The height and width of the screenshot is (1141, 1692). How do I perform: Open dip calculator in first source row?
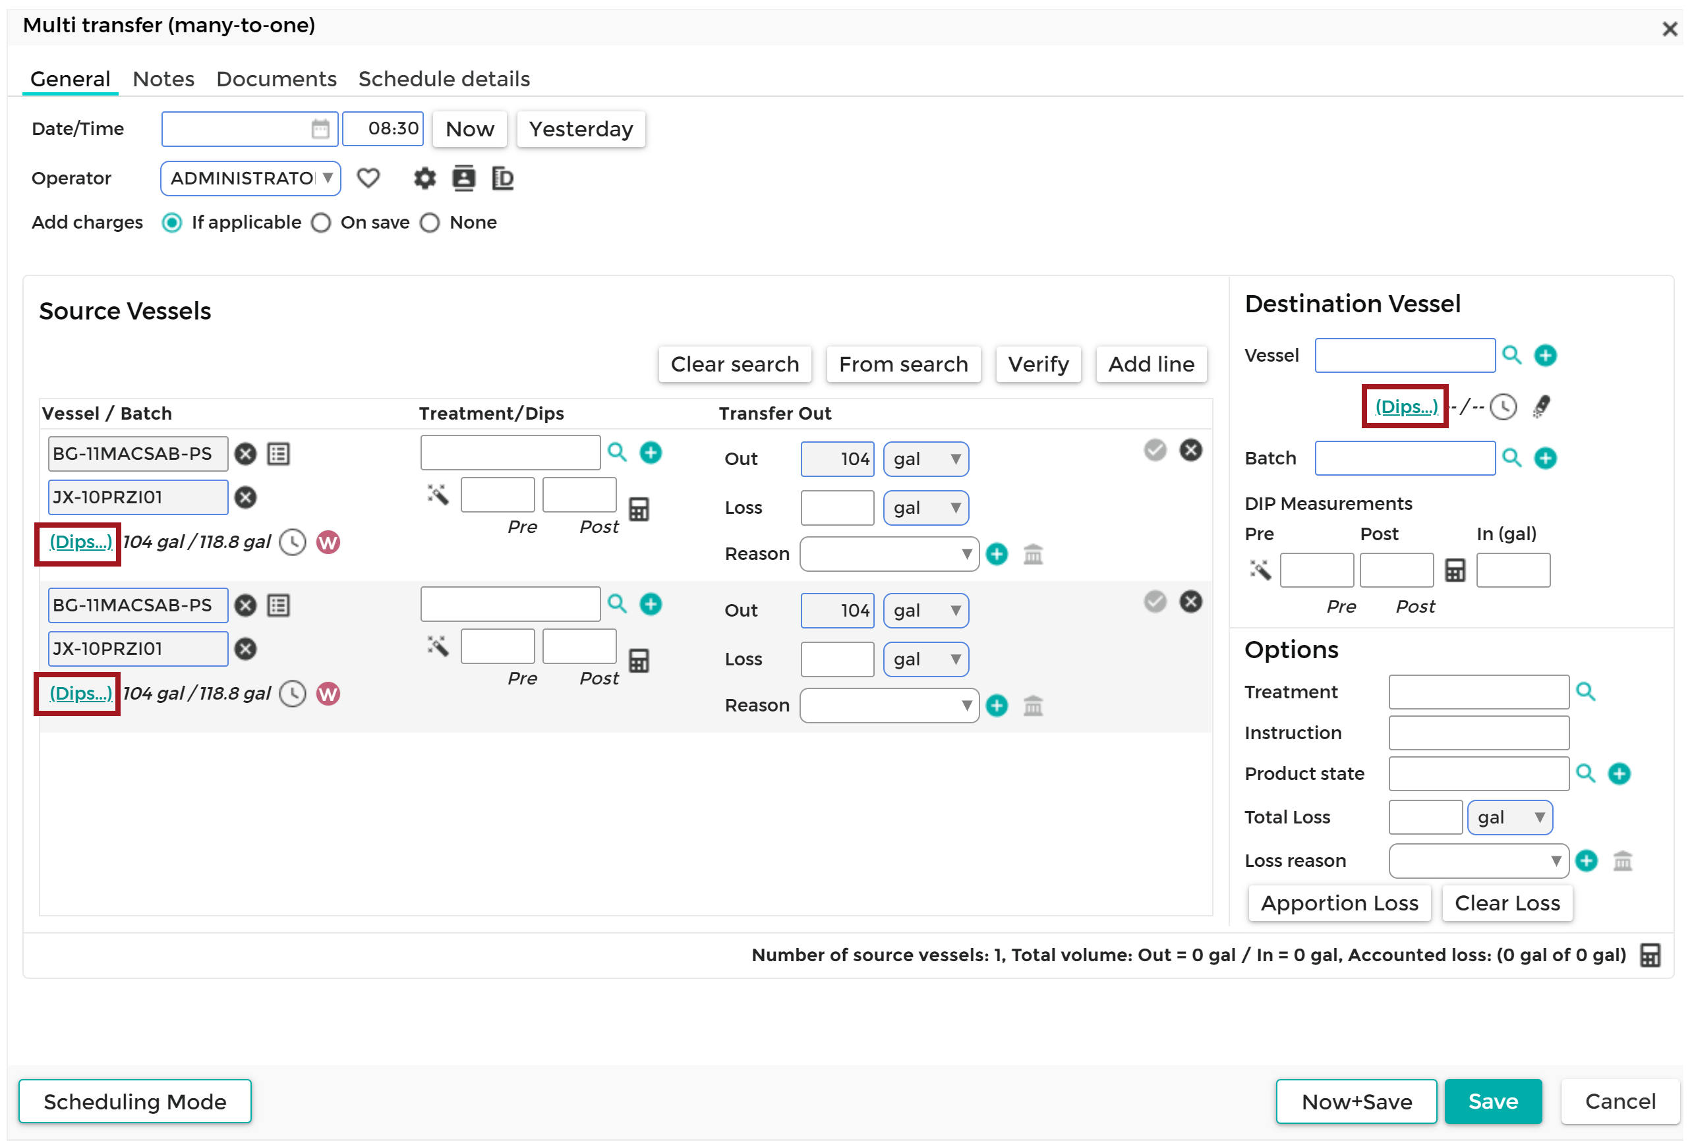639,509
